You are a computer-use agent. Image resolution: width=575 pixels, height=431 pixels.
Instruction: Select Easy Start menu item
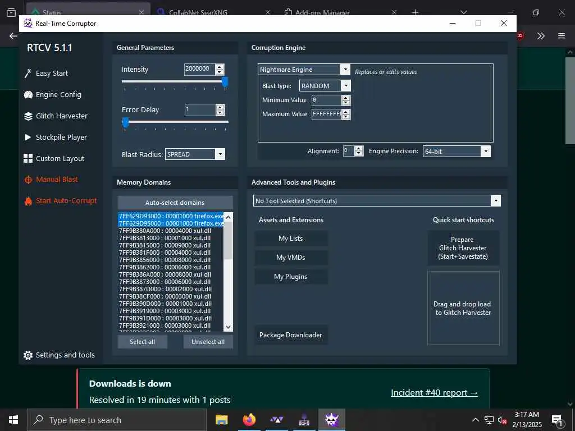[x=52, y=74]
